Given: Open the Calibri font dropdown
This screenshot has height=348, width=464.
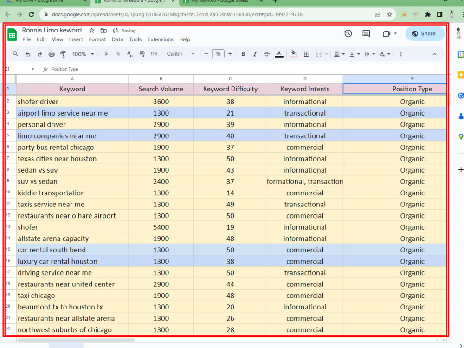Looking at the screenshot, I should coord(180,54).
